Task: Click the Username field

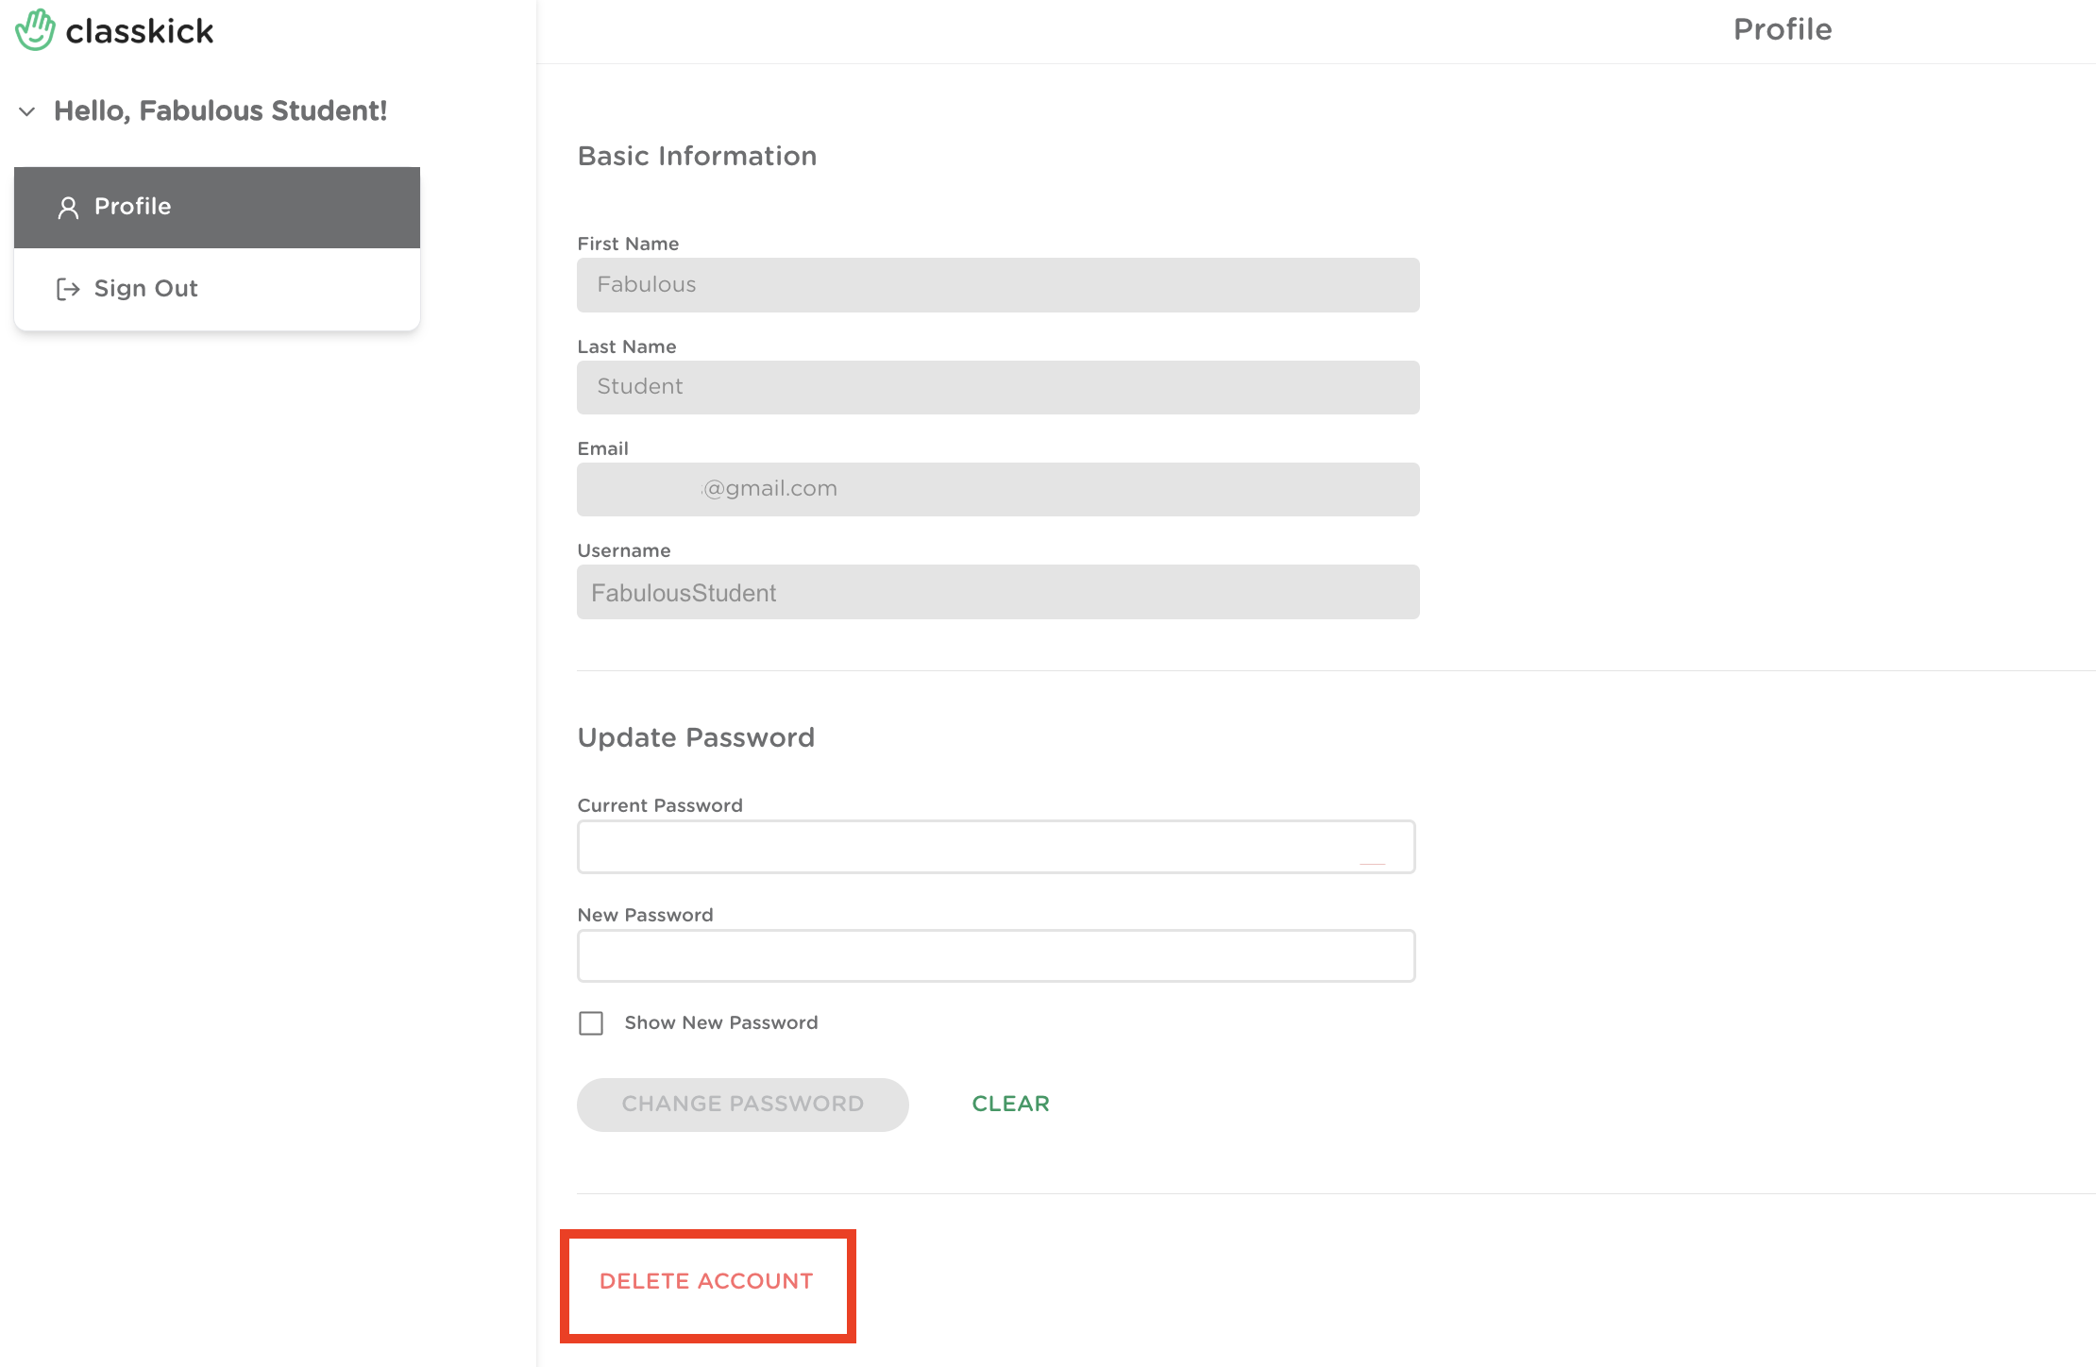Action: [x=998, y=592]
